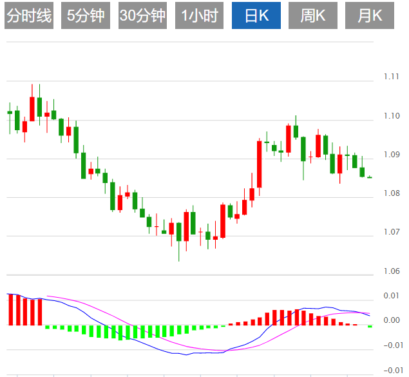Select the 日K daily candlestick tab
Screen dimensions: 409x377
point(256,15)
